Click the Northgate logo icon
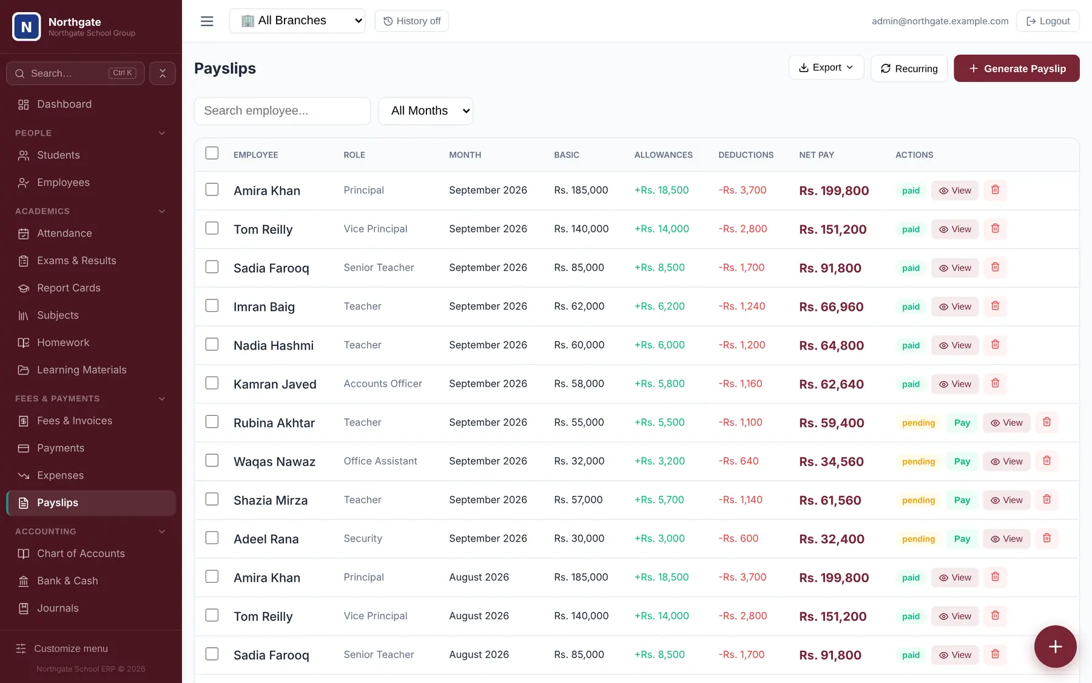 point(27,27)
